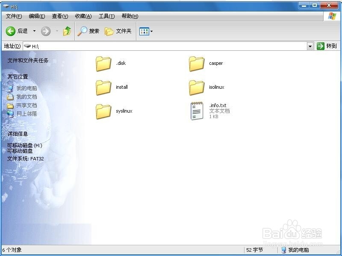
Task: Select the isolinux folder icon
Action: [197, 87]
